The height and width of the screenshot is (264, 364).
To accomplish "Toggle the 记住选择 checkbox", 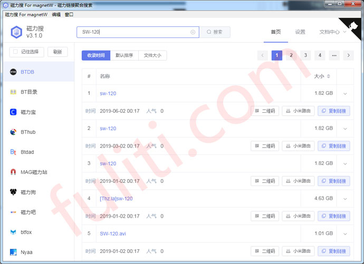I will pyautogui.click(x=14, y=52).
